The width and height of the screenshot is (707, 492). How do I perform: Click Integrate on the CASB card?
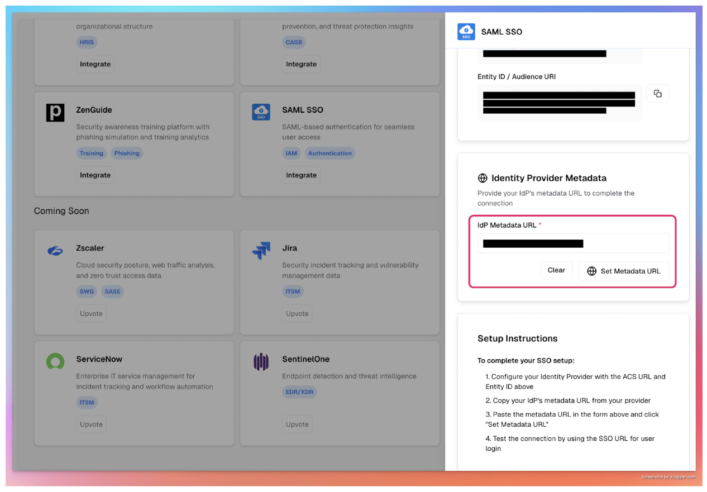[302, 64]
